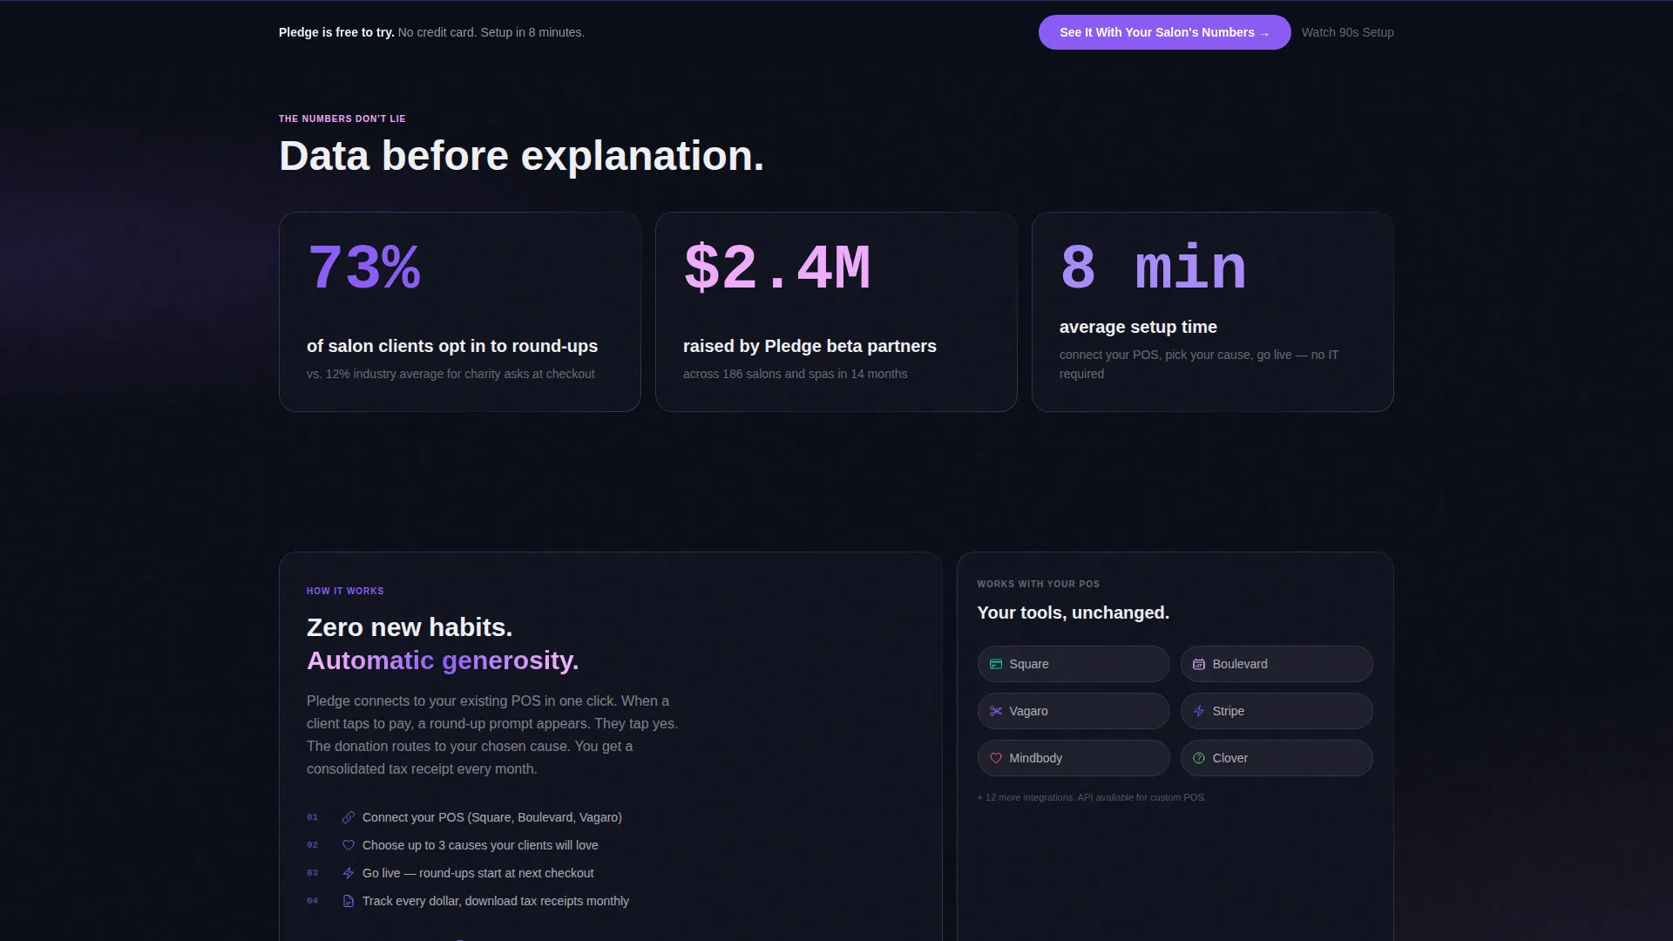This screenshot has width=1673, height=941.
Task: Click step 'Track every dollar, download tax receipts'
Action: pyautogui.click(x=496, y=901)
